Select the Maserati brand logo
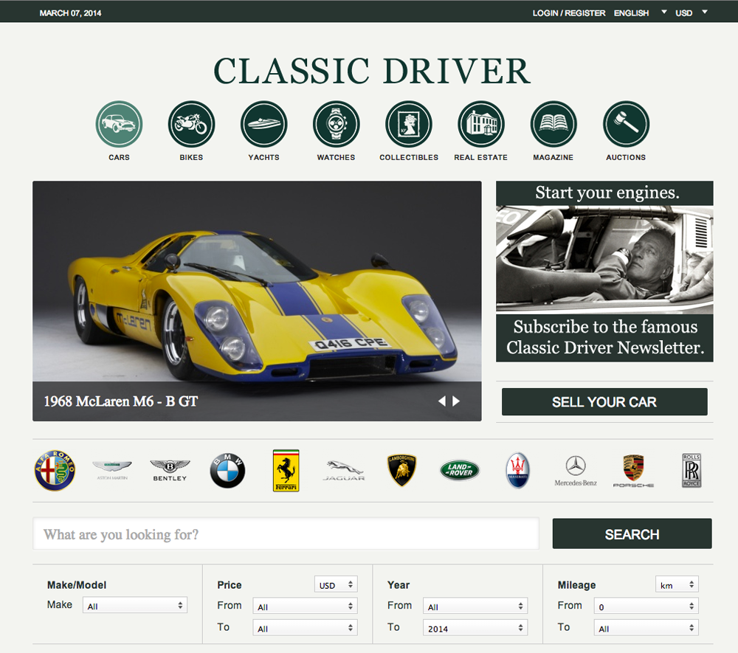This screenshot has width=738, height=653. (x=518, y=471)
